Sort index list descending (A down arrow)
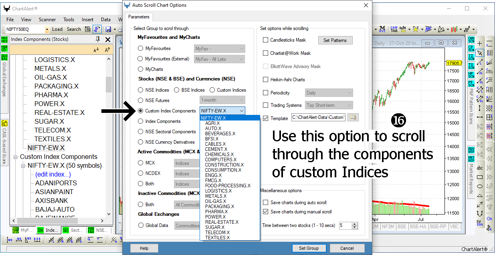This screenshot has width=495, height=255. click(x=96, y=50)
